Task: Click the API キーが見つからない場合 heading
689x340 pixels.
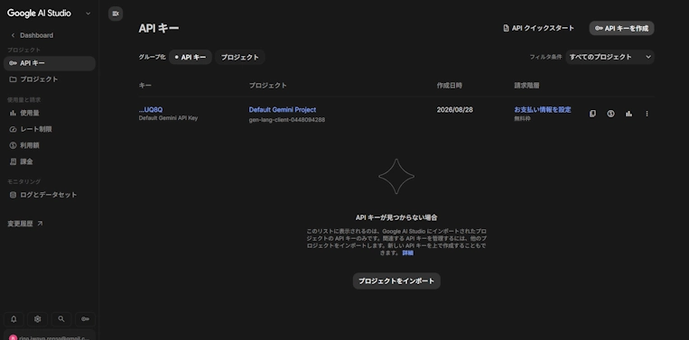Action: coord(396,217)
